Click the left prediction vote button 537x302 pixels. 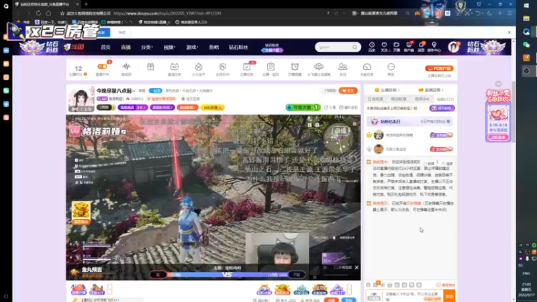pyautogui.click(x=158, y=274)
